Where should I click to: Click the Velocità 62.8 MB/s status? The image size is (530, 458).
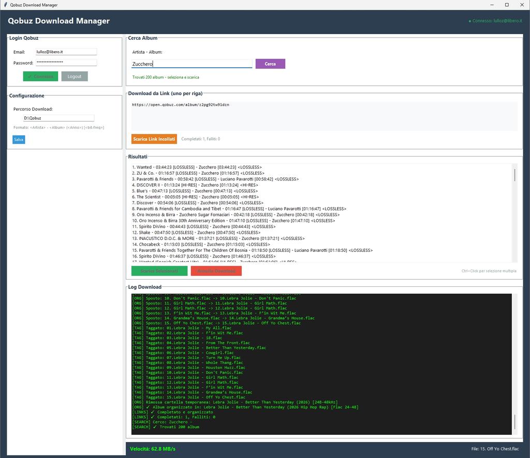[153, 449]
